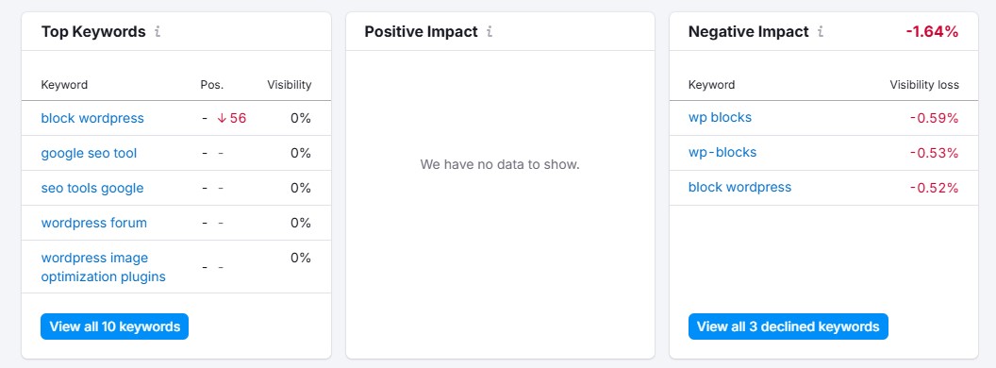Click the info icon beside Top Keywords
This screenshot has height=368, width=996.
158,32
